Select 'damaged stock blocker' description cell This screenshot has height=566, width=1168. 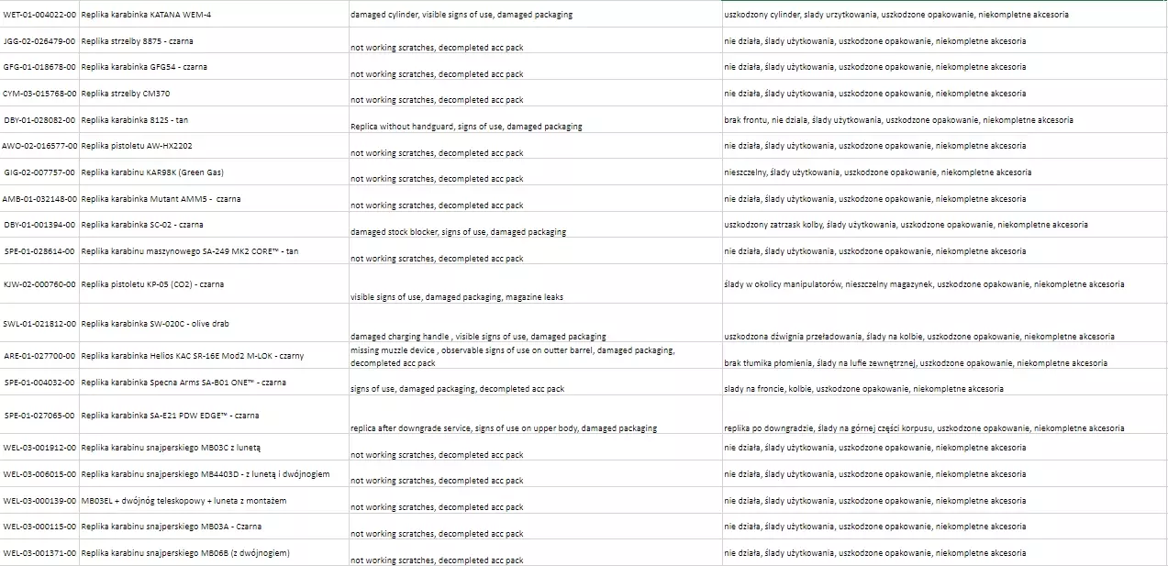(458, 232)
